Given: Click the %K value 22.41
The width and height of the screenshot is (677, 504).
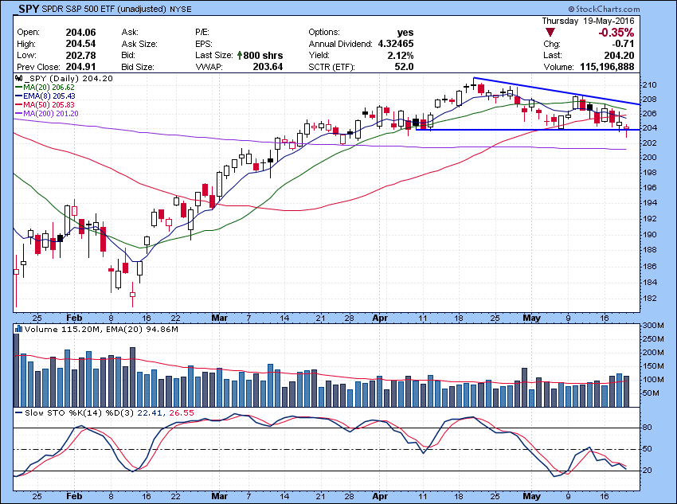Looking at the screenshot, I should tap(150, 413).
